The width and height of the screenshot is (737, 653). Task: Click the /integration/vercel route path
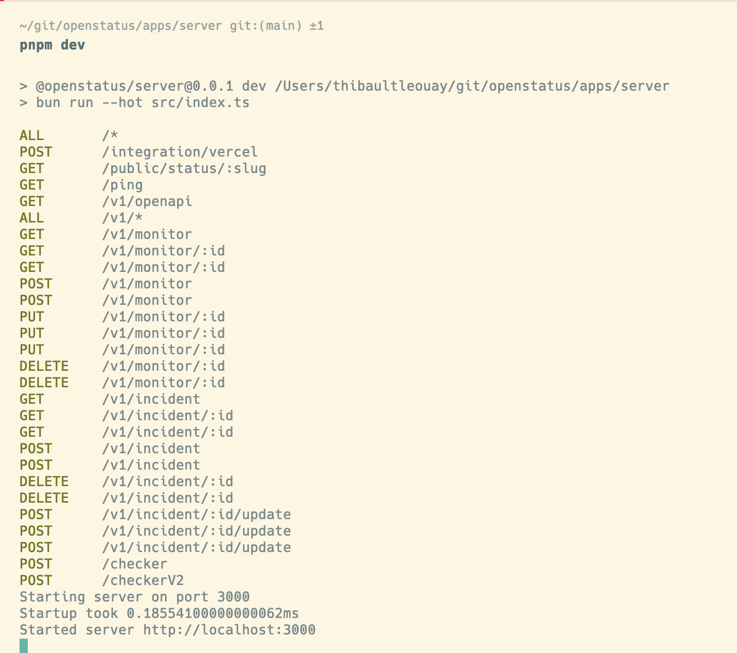pos(180,152)
